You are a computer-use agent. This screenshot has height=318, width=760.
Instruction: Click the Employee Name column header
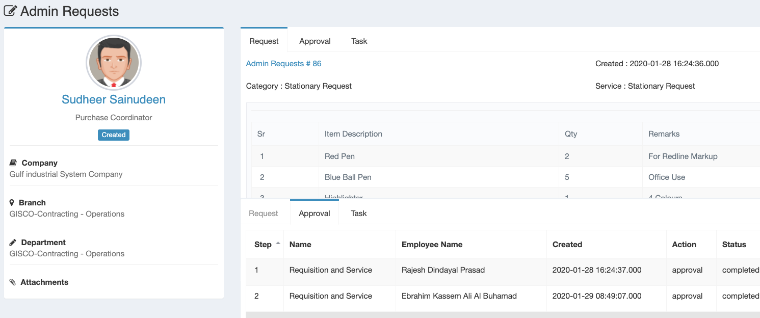click(432, 245)
